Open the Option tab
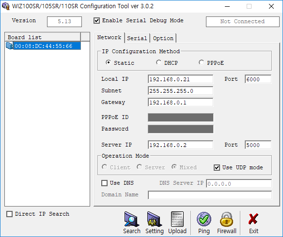Viewport: 283px width, 237px height. [x=163, y=38]
